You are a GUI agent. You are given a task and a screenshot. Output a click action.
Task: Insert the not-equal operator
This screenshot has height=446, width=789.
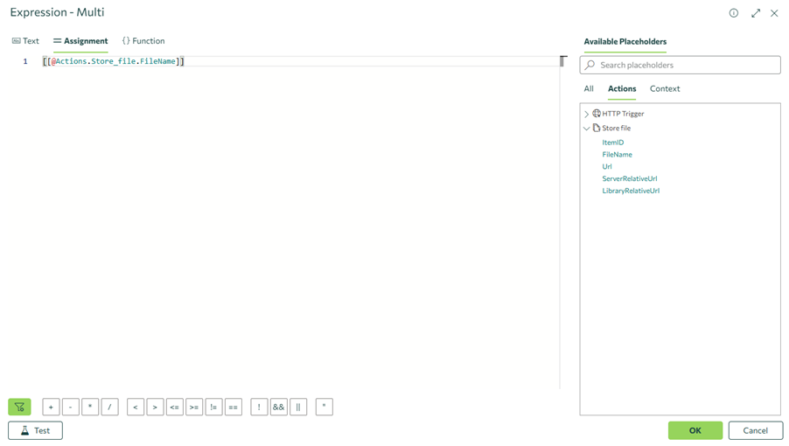213,407
